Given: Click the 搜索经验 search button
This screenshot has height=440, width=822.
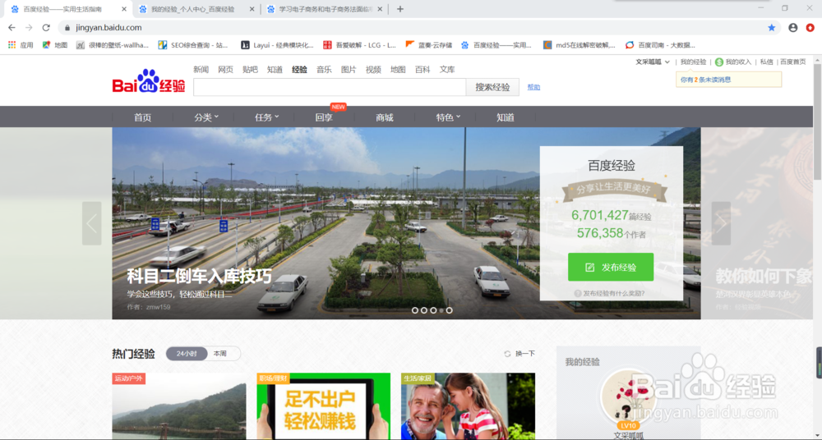Looking at the screenshot, I should pyautogui.click(x=492, y=88).
